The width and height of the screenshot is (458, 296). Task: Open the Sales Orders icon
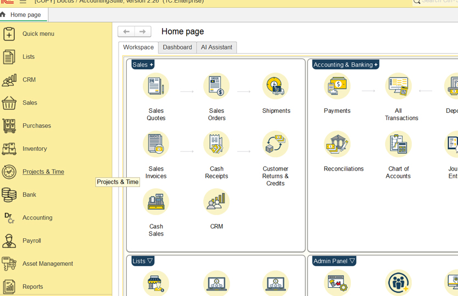point(216,86)
